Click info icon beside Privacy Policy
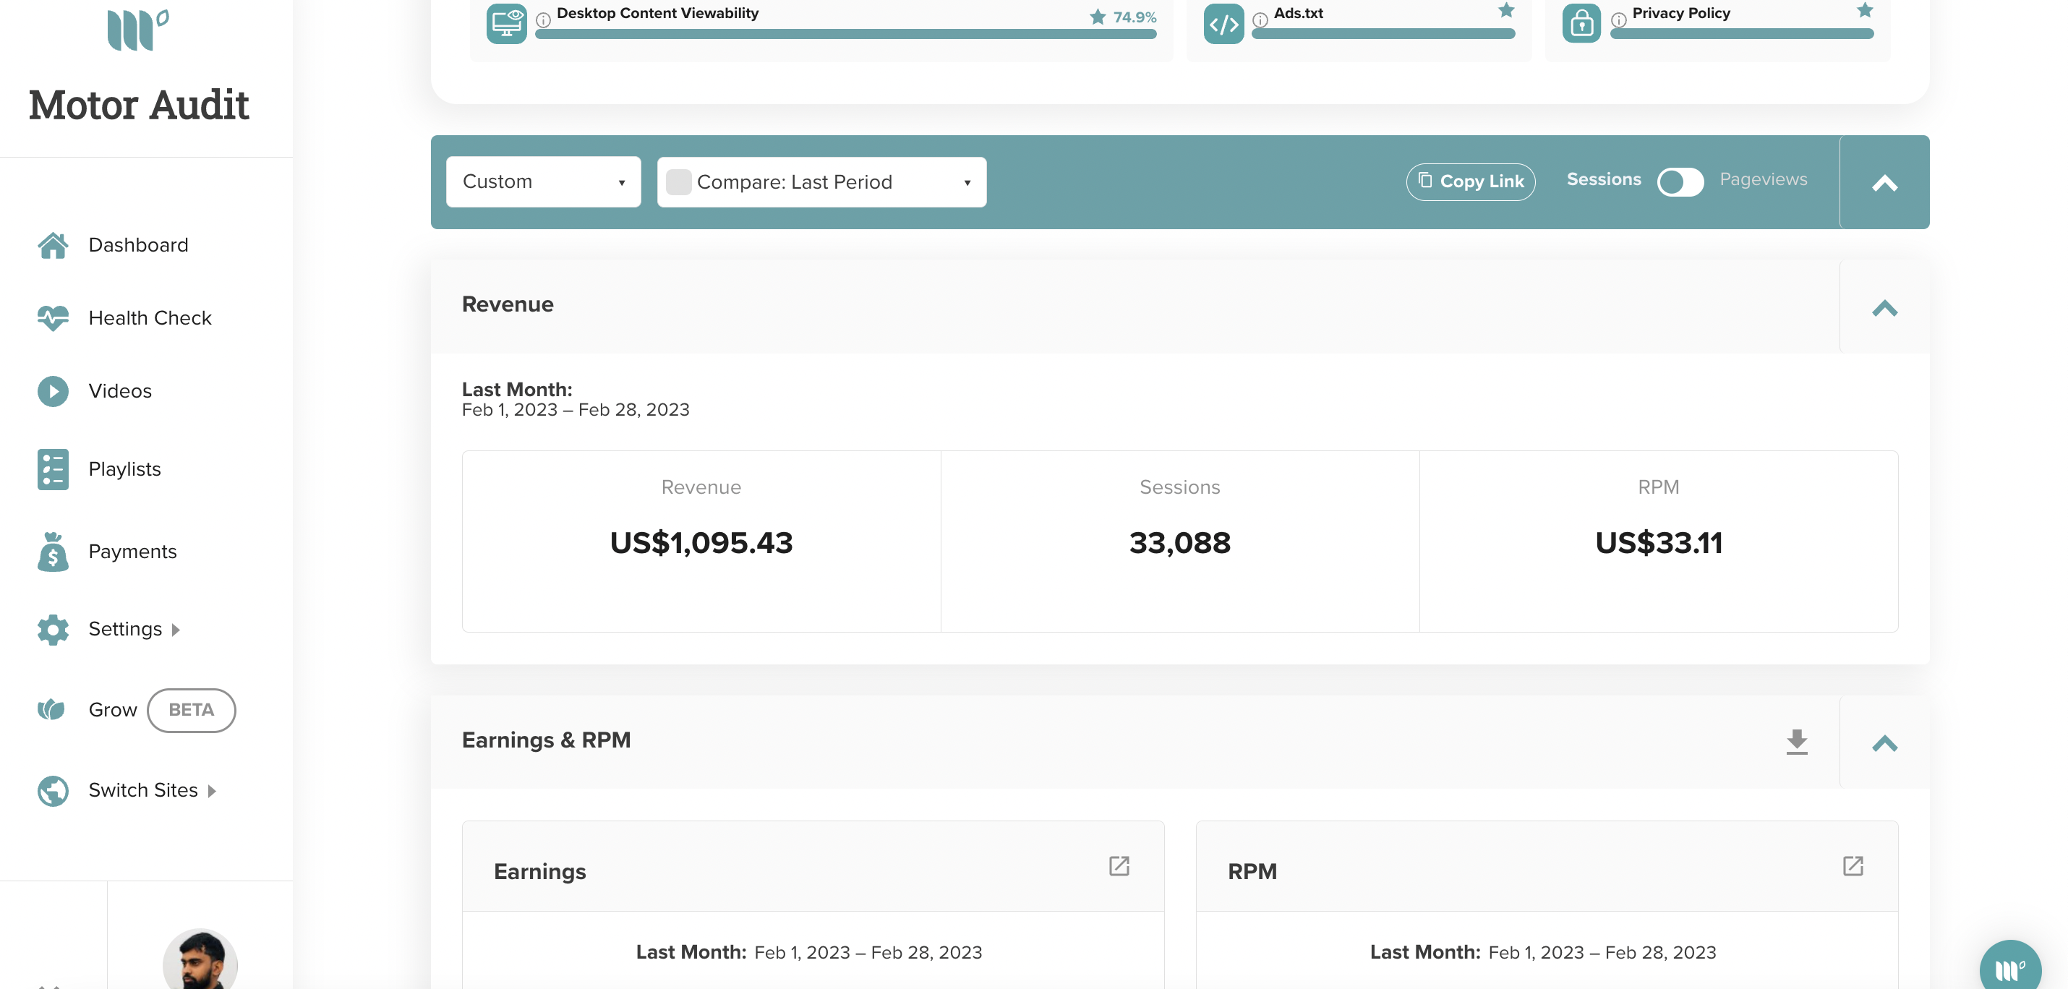2068x989 pixels. [1619, 20]
